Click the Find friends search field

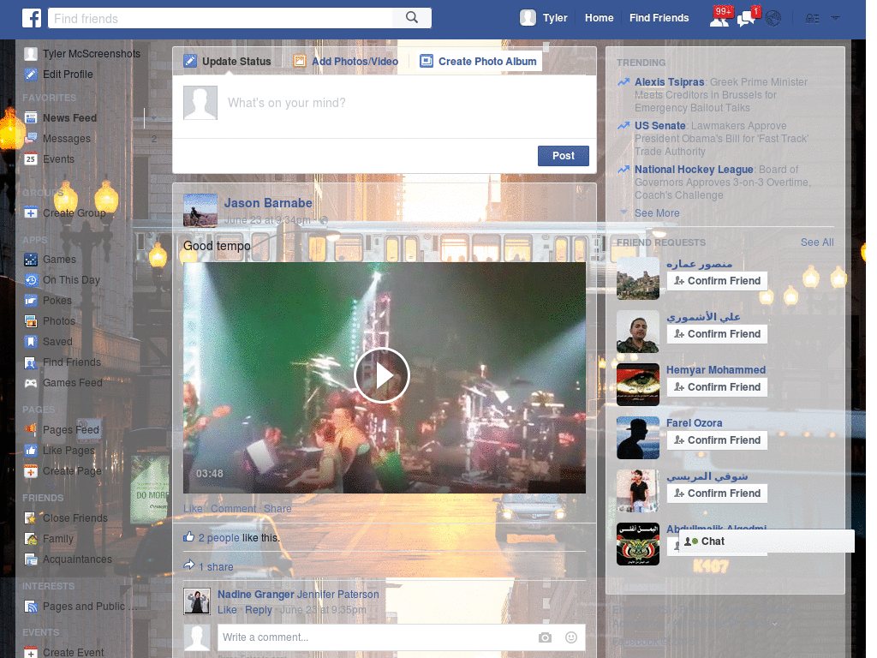coord(220,19)
